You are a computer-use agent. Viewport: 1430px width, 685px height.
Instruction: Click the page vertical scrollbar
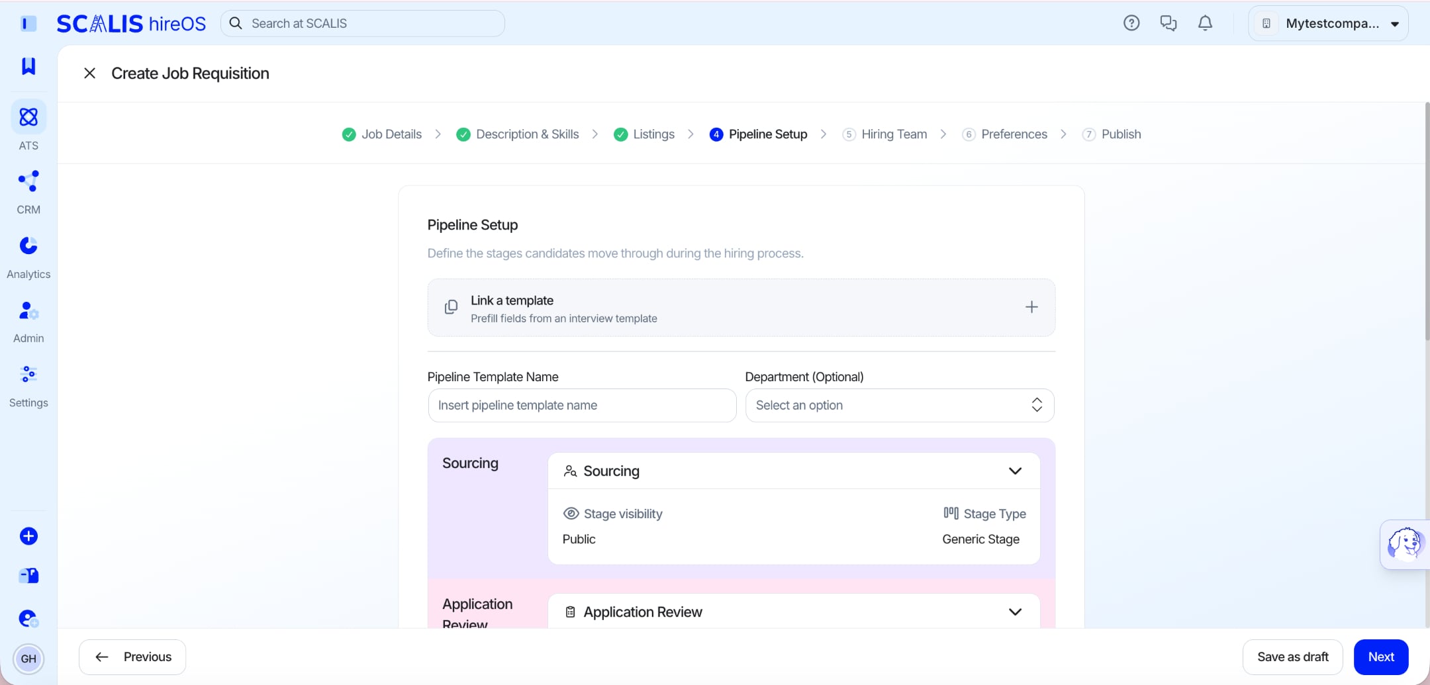click(1427, 222)
